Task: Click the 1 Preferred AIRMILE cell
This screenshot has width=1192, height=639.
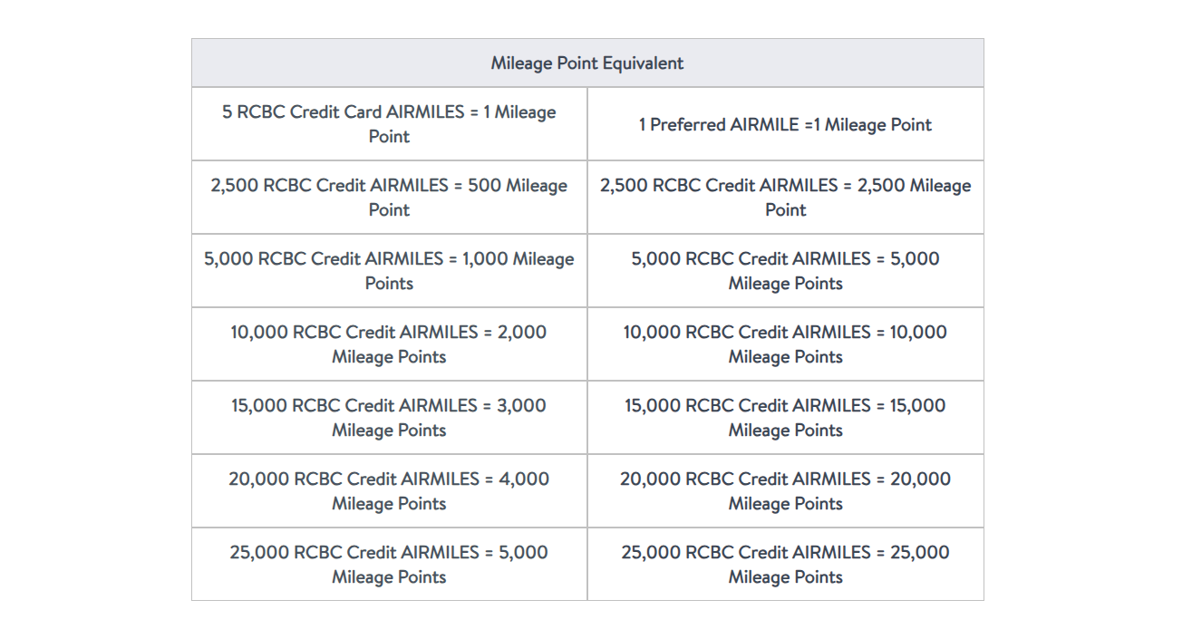Action: click(785, 125)
